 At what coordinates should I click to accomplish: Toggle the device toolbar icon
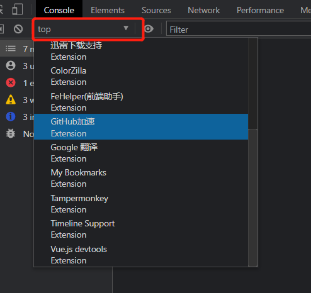[x=18, y=9]
